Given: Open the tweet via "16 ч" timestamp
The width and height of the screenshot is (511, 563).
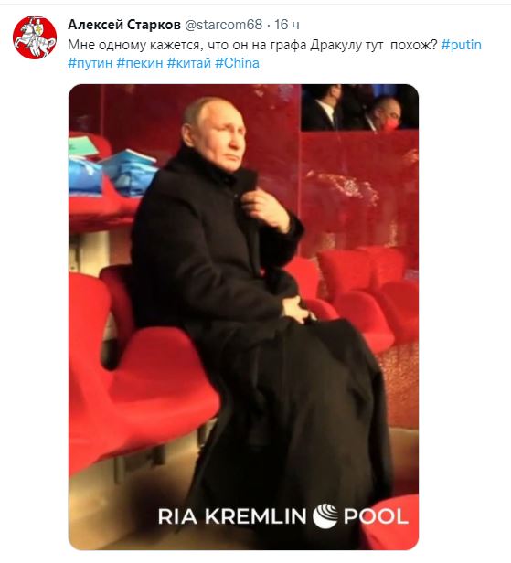Looking at the screenshot, I should coord(286,25).
